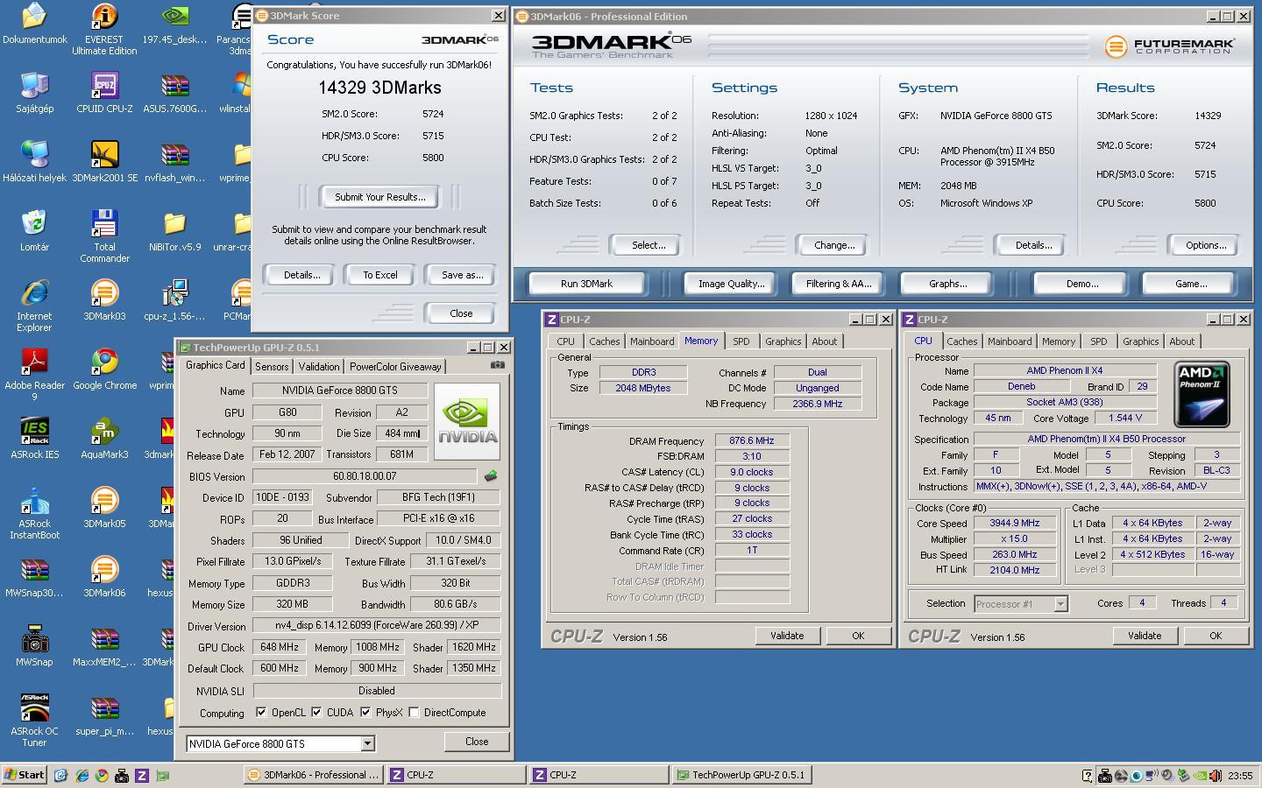The height and width of the screenshot is (788, 1262).
Task: Click the Demo... button in 3DMark06
Action: click(1082, 284)
